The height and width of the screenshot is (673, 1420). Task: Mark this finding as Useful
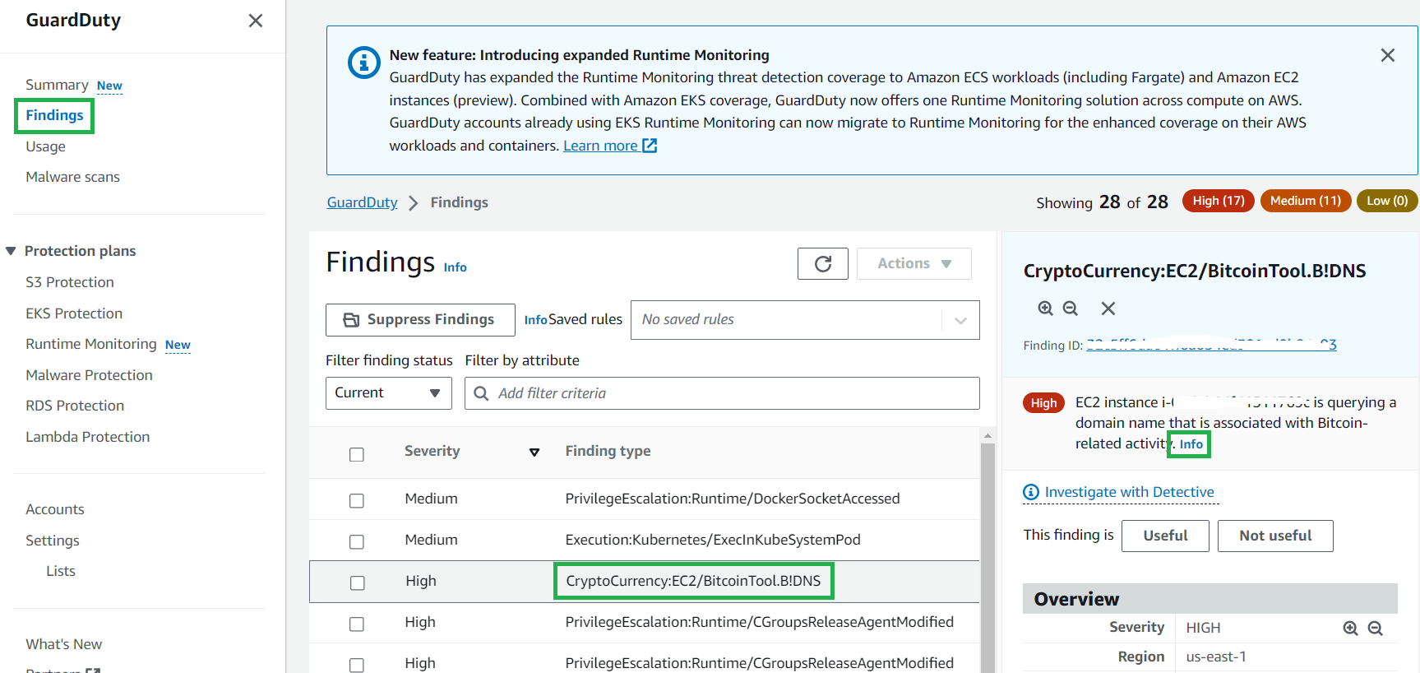1165,536
